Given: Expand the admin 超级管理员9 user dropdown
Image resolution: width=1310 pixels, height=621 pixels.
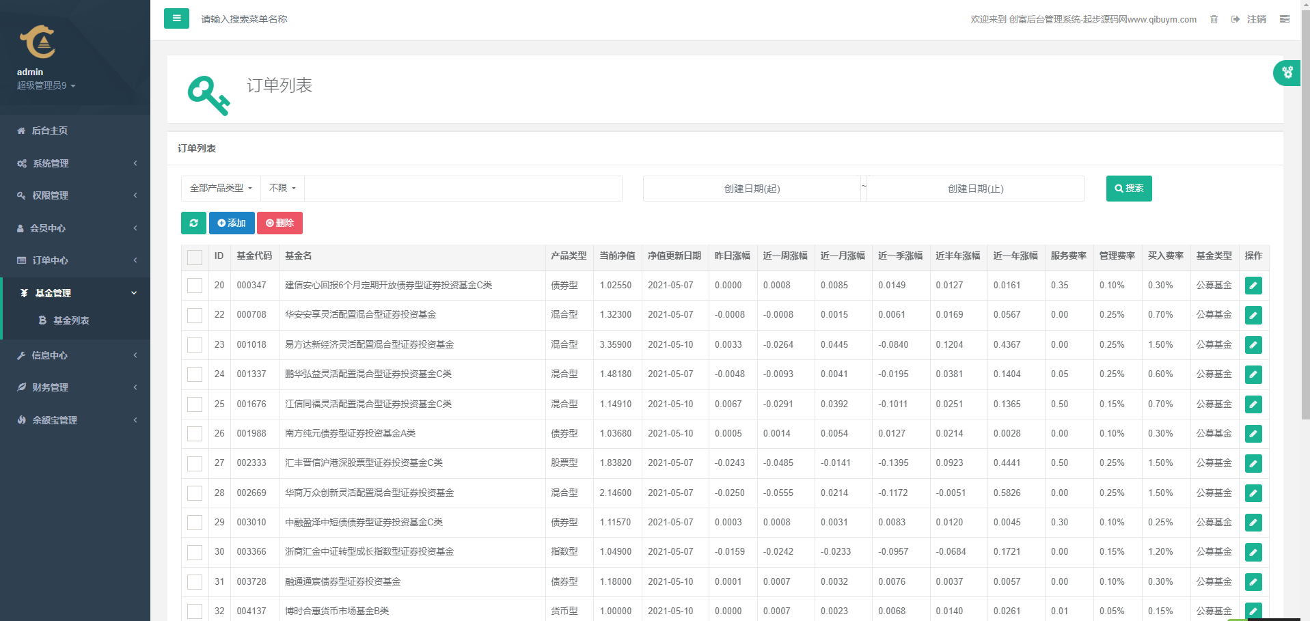Looking at the screenshot, I should point(46,85).
